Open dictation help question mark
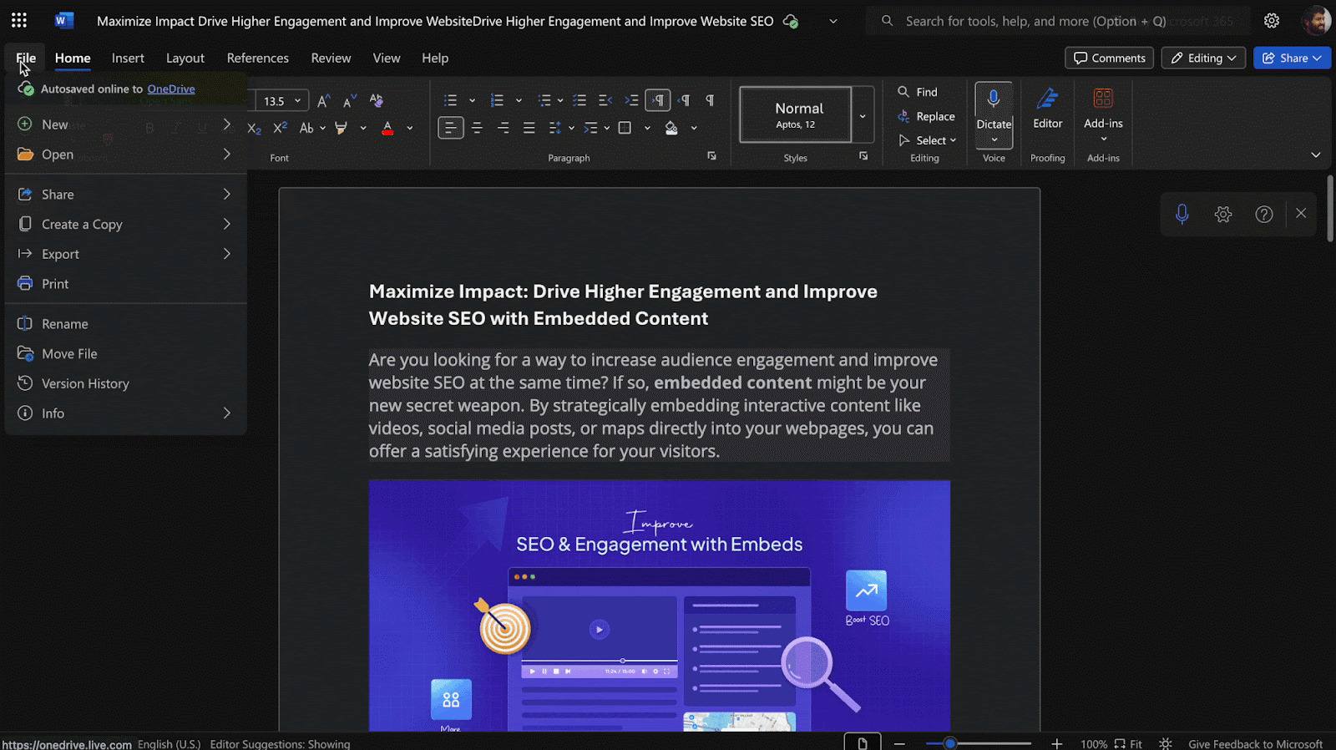The width and height of the screenshot is (1336, 750). (x=1264, y=215)
